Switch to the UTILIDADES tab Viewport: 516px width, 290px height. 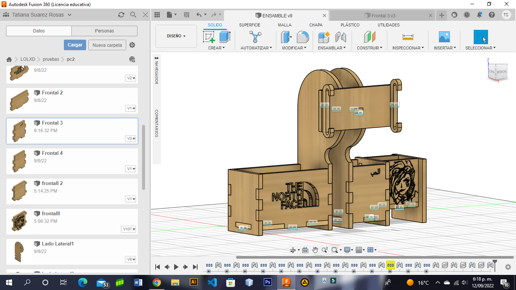[x=389, y=25]
